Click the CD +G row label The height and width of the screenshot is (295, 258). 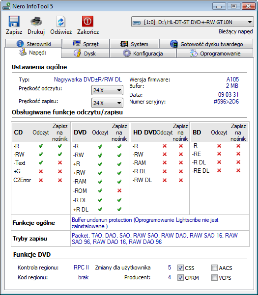point(17,171)
